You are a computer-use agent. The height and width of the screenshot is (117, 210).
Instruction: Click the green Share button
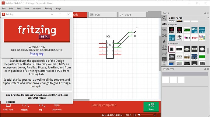[x=151, y=107]
